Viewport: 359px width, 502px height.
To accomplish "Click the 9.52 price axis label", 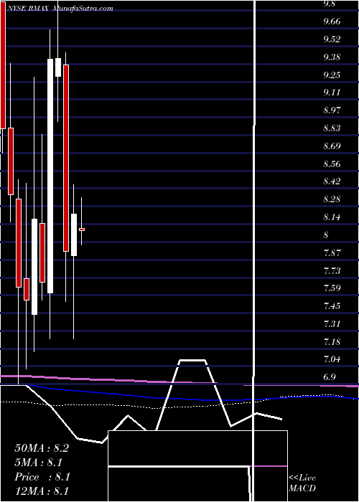I will (x=332, y=39).
